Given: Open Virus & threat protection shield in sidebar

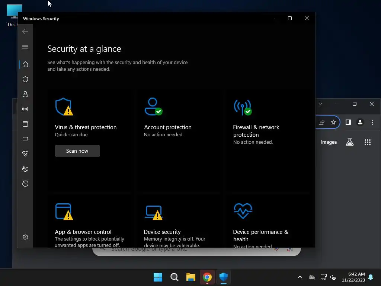Looking at the screenshot, I should (x=25, y=79).
